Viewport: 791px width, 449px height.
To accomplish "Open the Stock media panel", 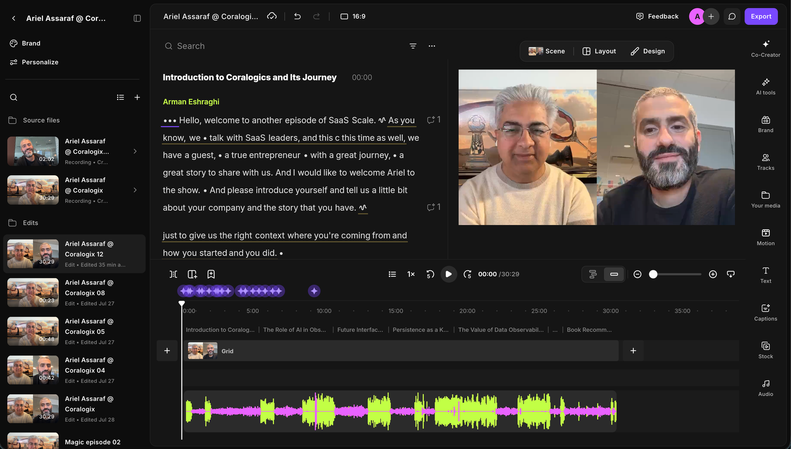I will point(765,350).
